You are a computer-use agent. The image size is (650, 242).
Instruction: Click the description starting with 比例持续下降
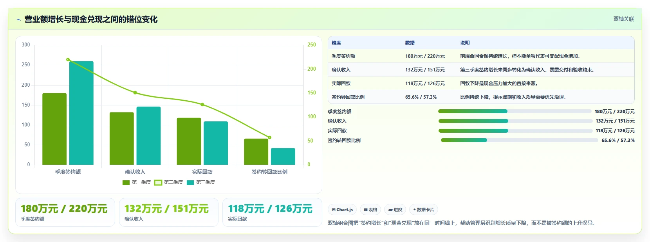pos(513,97)
